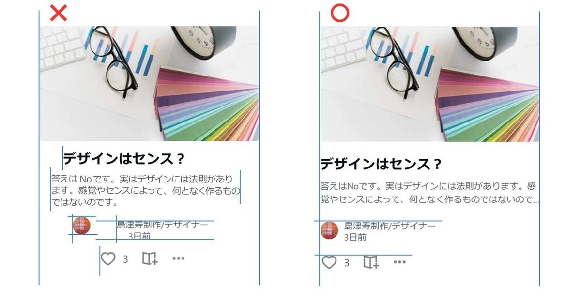Open the three-dot menu in right card
The width and height of the screenshot is (581, 304).
coord(399,262)
